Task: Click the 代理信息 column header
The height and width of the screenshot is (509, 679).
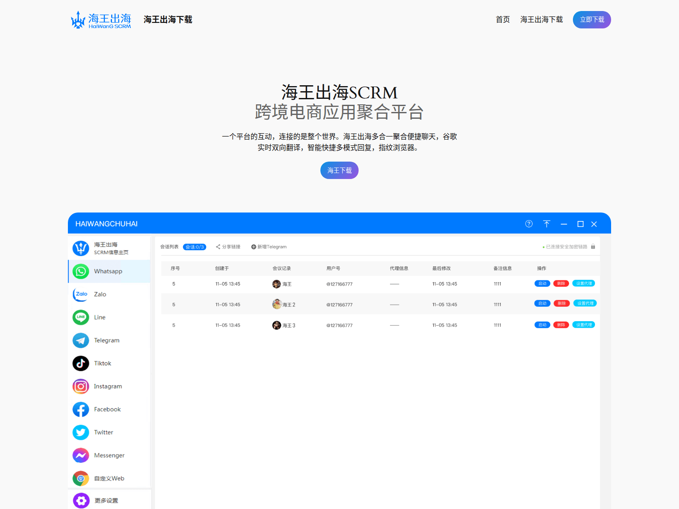Action: point(399,268)
